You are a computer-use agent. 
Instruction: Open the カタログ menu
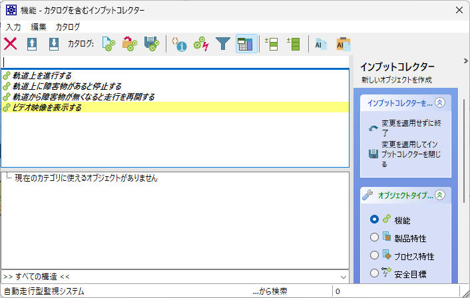click(x=68, y=27)
